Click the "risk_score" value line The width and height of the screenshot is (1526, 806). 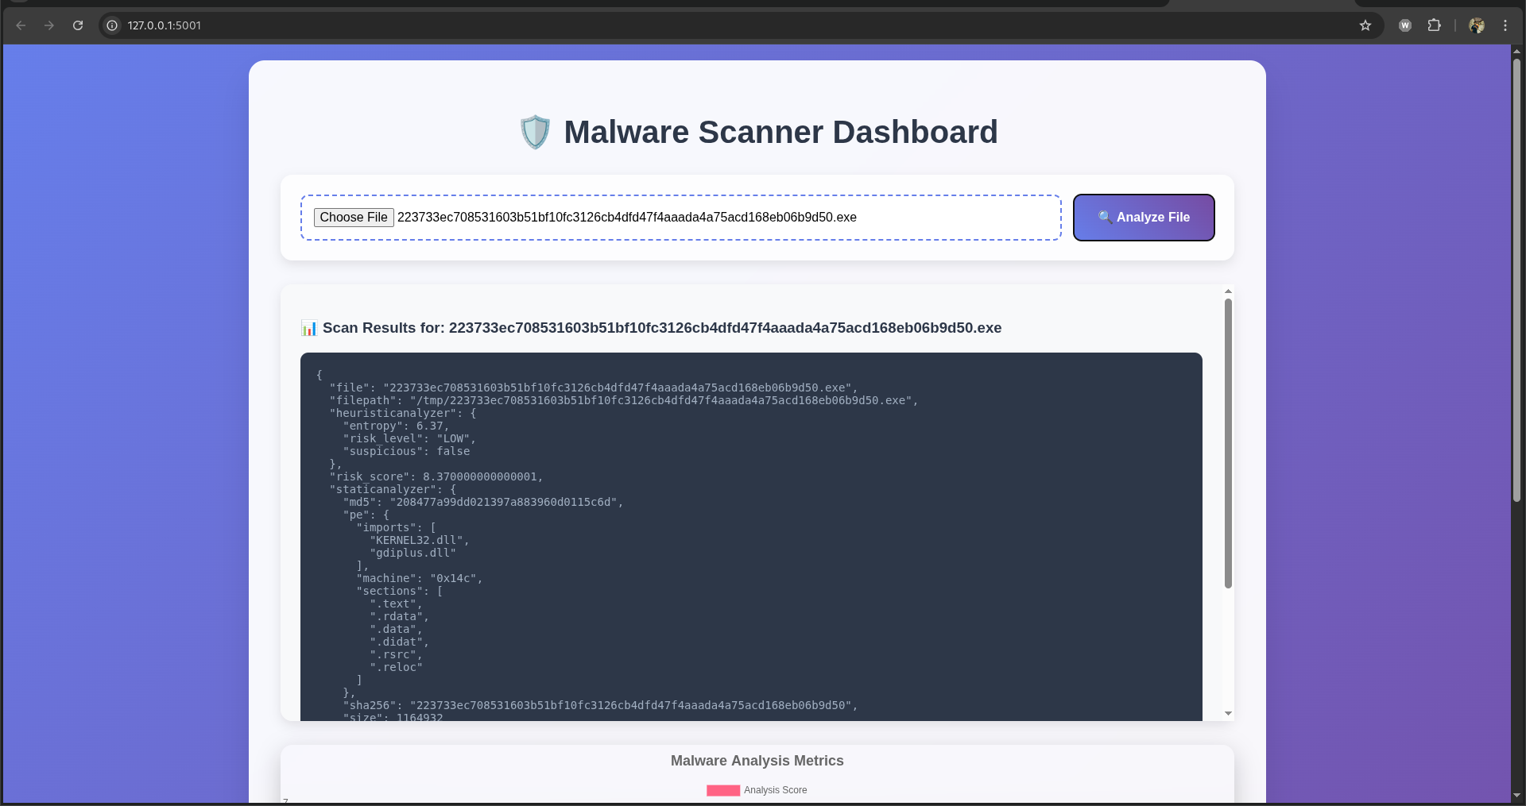[436, 476]
